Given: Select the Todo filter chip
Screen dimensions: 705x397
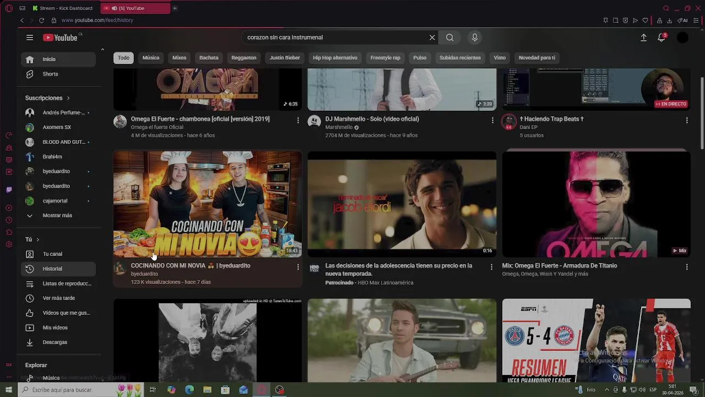Looking at the screenshot, I should [x=123, y=58].
